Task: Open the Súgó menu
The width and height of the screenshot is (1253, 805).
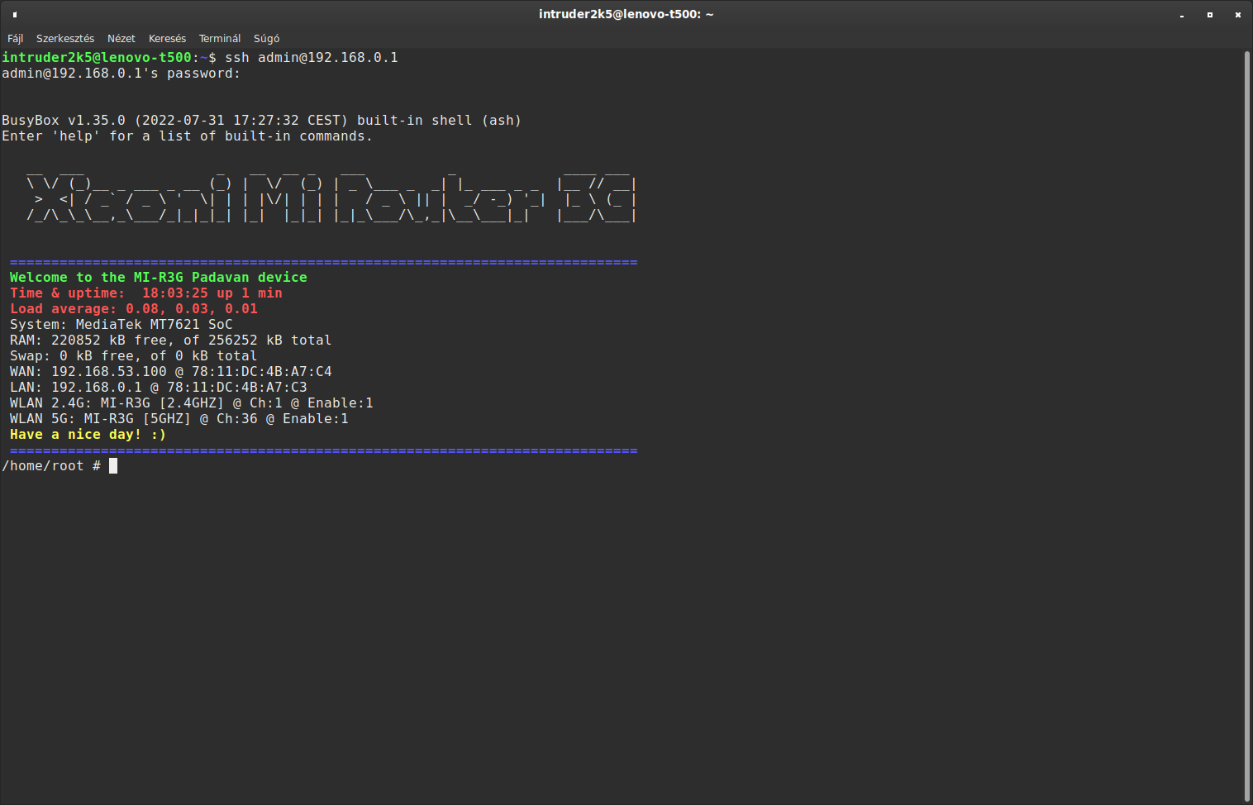Action: pyautogui.click(x=266, y=39)
